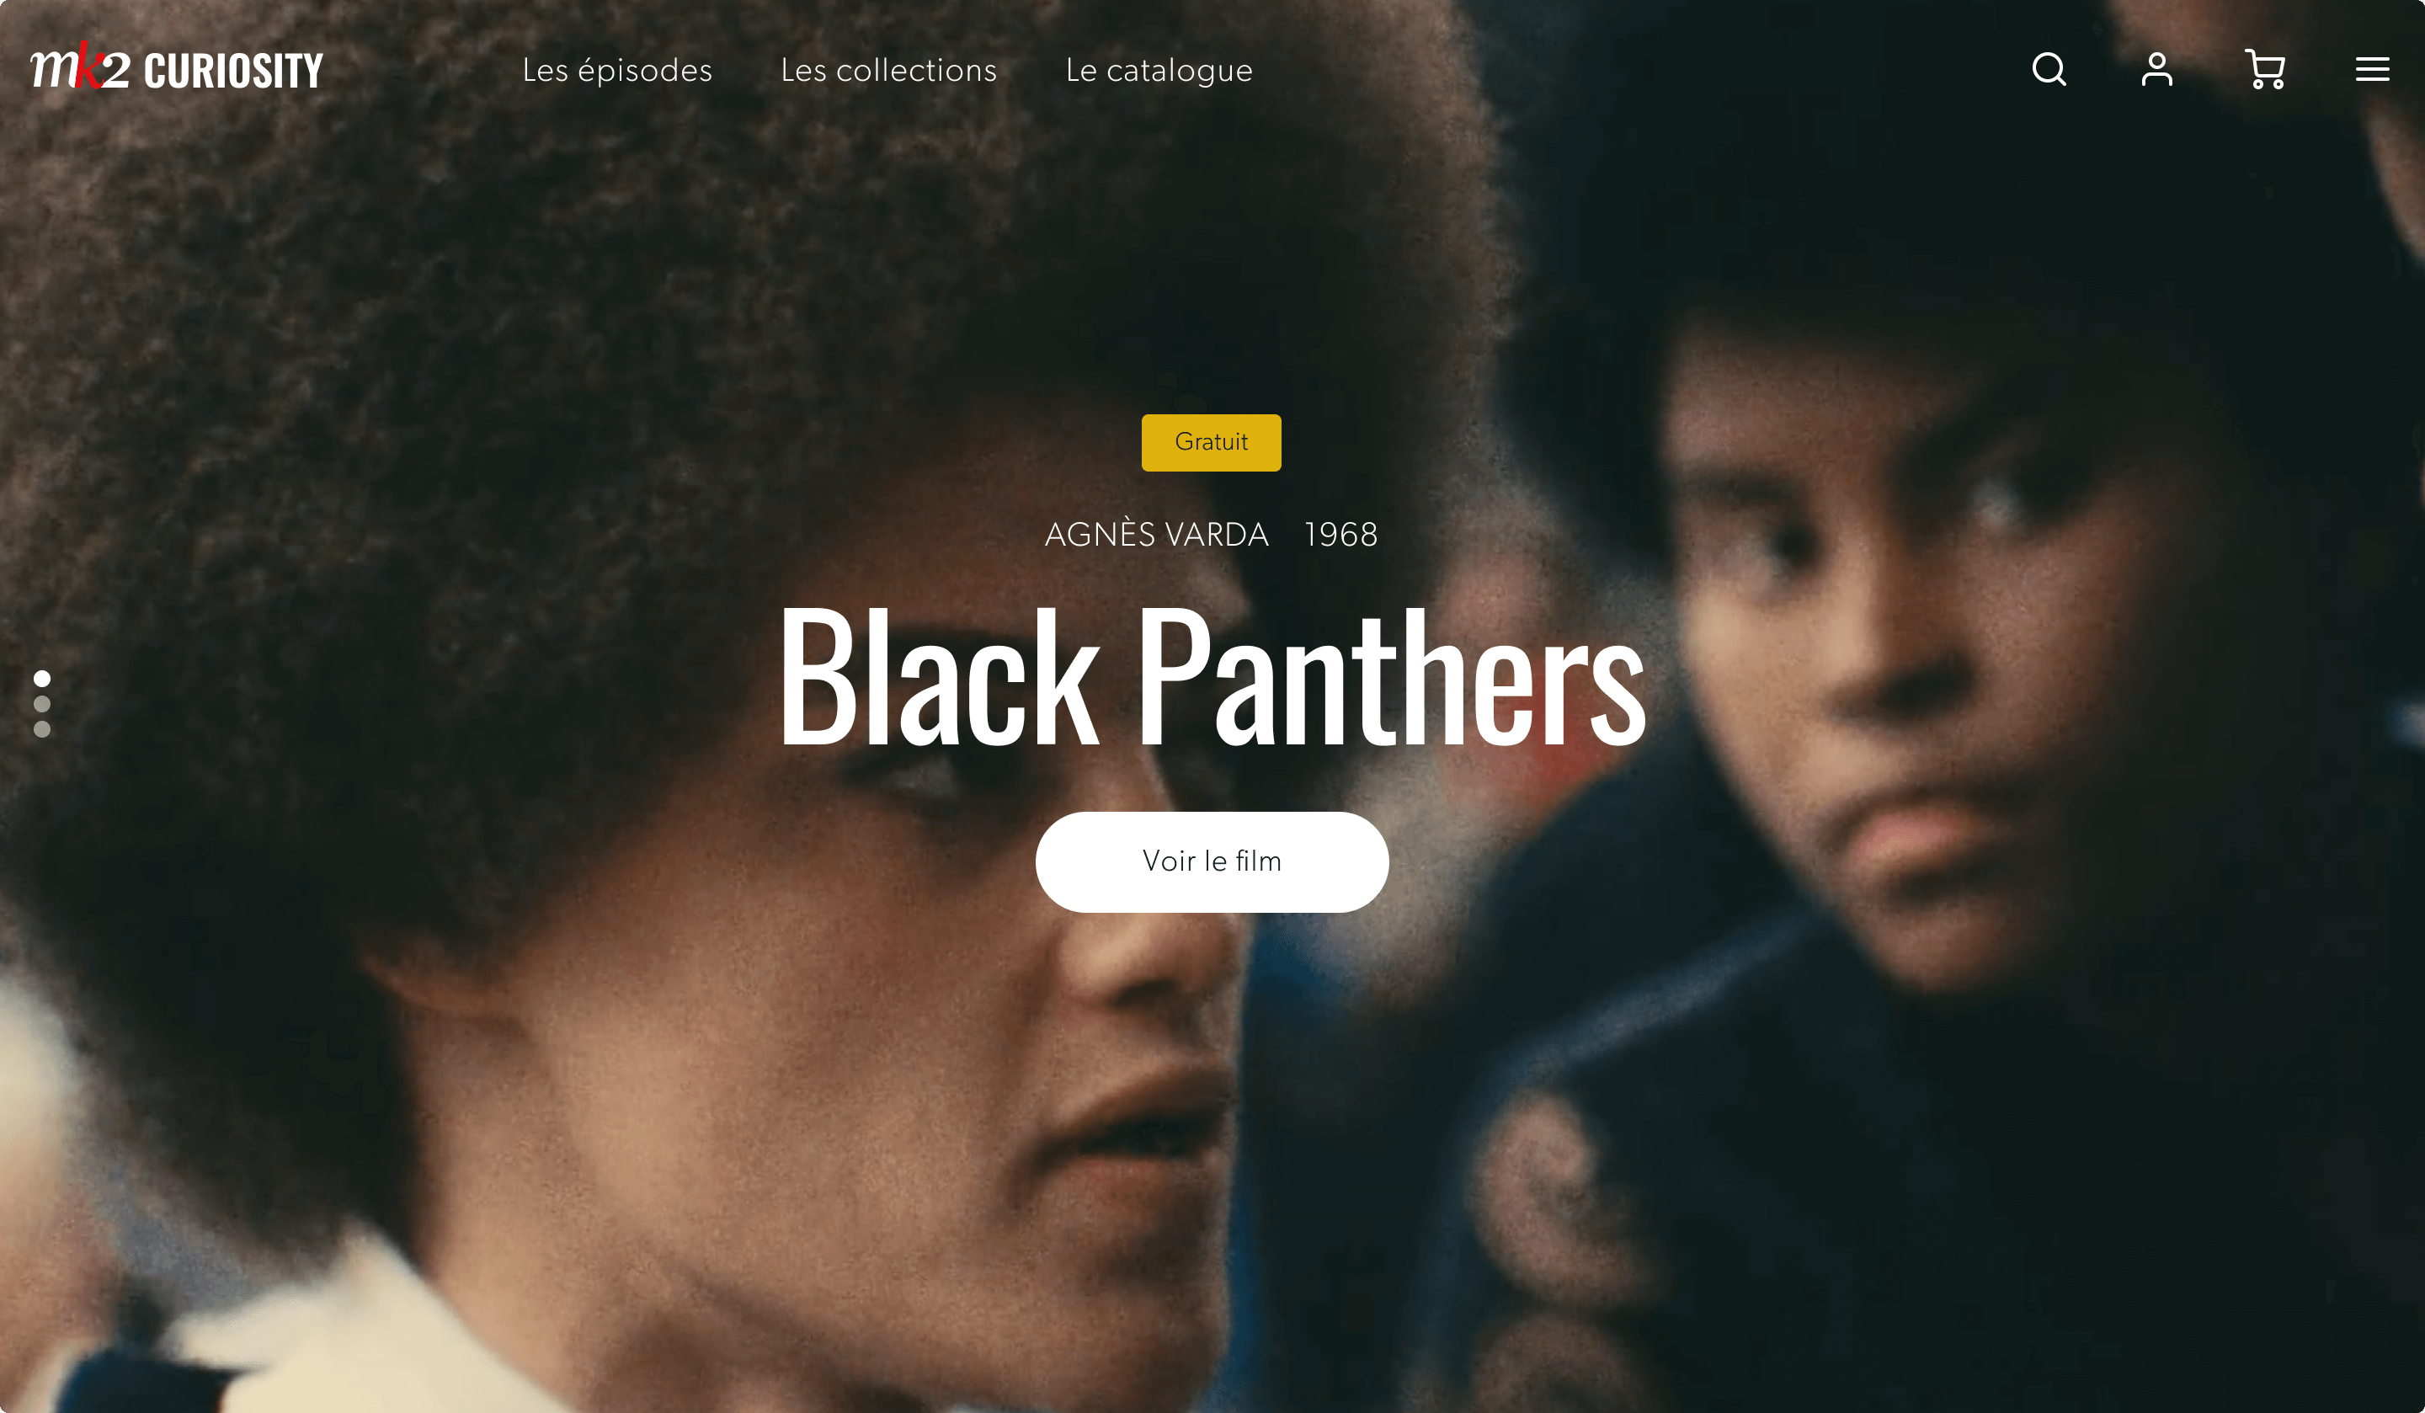Viewport: 2425px width, 1413px height.
Task: Go to Les épisodes
Action: click(617, 70)
